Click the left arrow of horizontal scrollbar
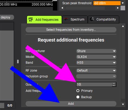128x110 pixels. point(62,8)
